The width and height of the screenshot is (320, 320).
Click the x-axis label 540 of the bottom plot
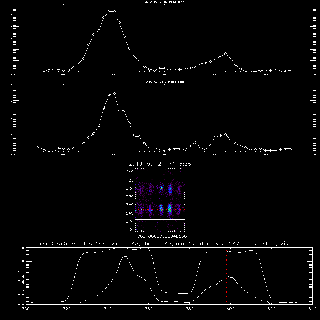point(108,309)
